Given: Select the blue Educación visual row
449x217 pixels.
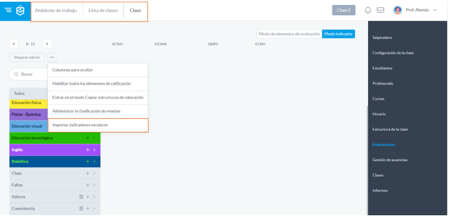Looking at the screenshot, I should pos(29,126).
